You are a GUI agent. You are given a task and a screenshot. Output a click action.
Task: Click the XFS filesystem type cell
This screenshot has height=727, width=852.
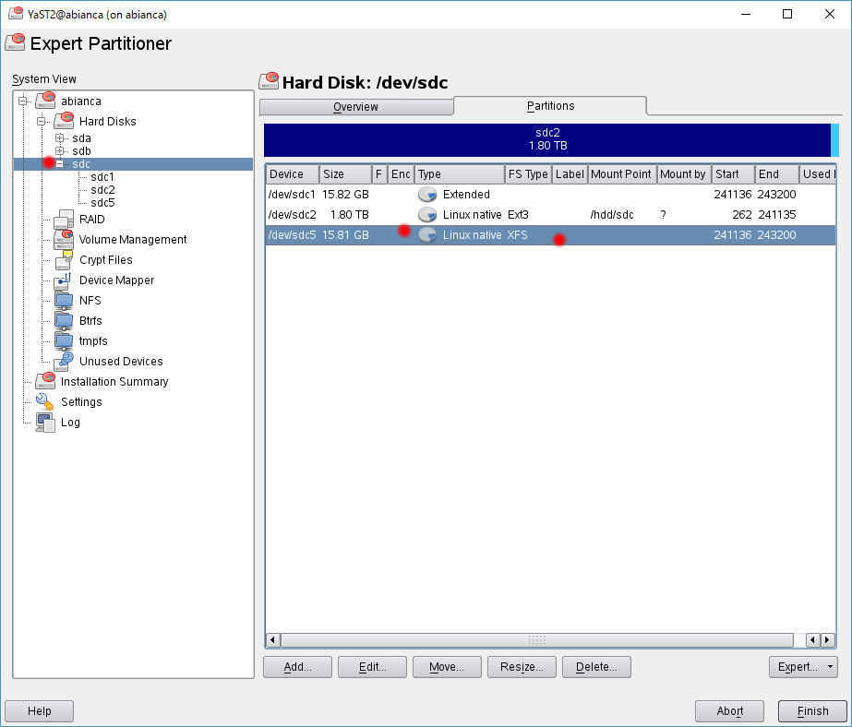[x=517, y=235]
